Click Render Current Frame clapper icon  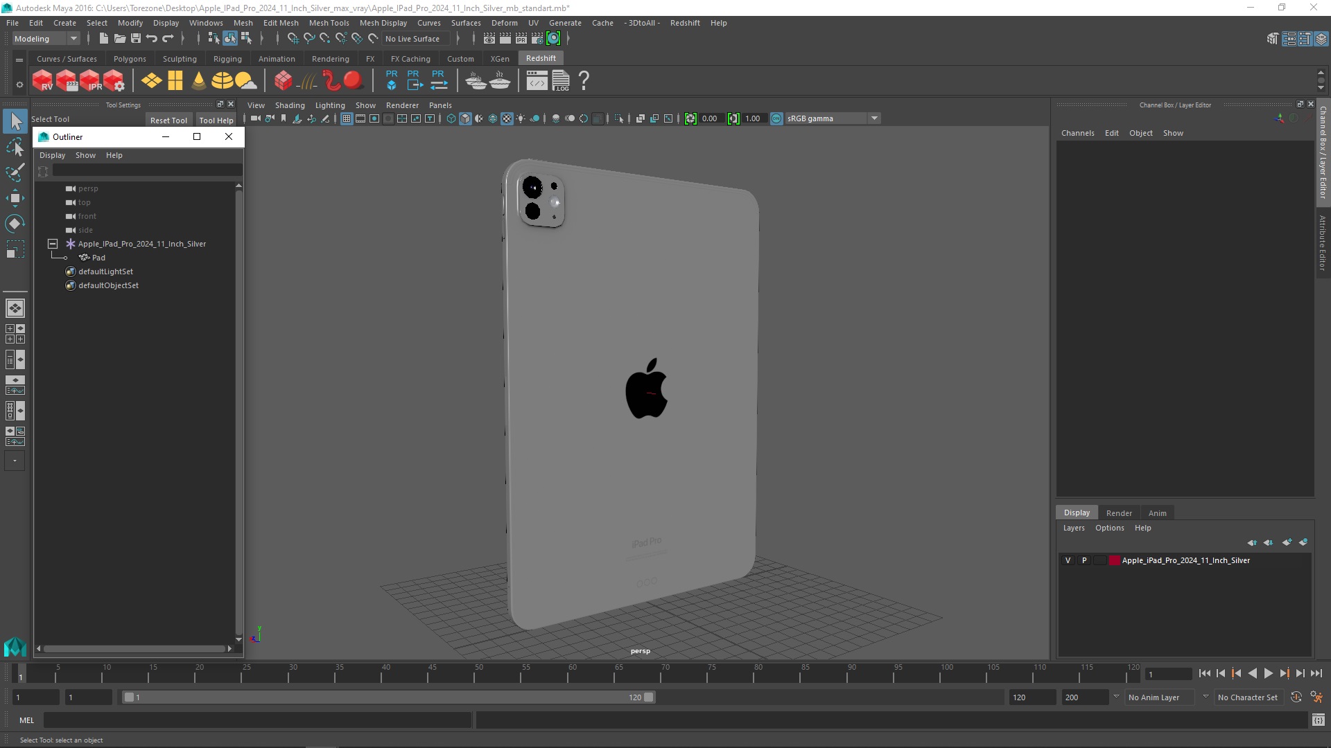(505, 39)
